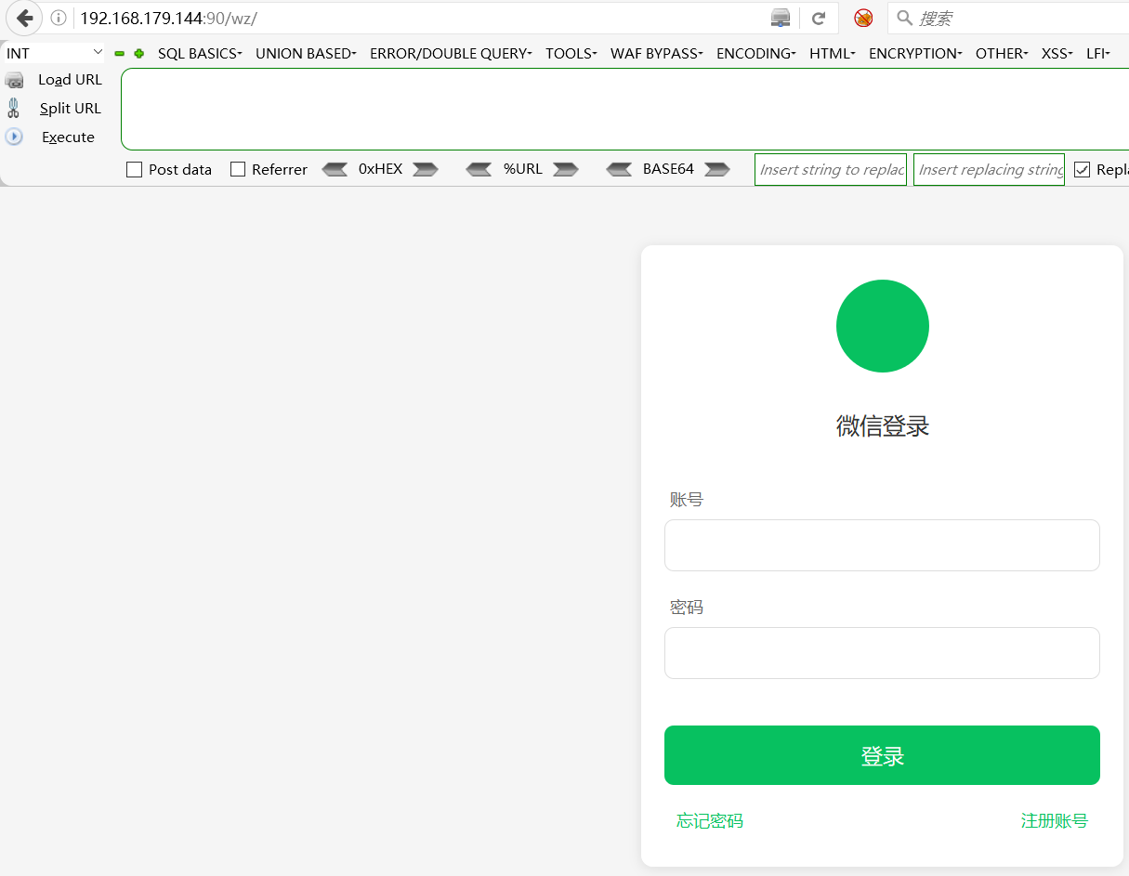The width and height of the screenshot is (1129, 876).
Task: Open the ENCRYPTION menu
Action: (x=915, y=53)
